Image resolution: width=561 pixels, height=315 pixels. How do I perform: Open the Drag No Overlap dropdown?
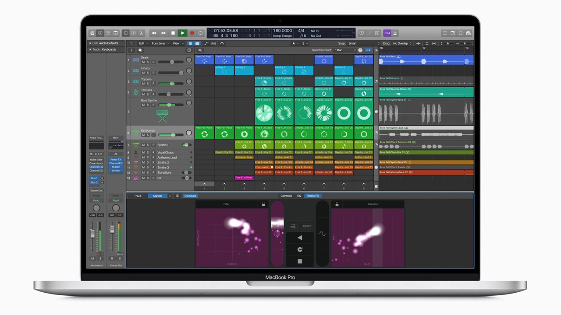(x=402, y=43)
